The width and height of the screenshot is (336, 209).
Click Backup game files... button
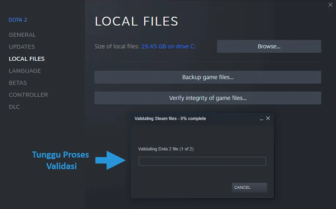pyautogui.click(x=208, y=77)
